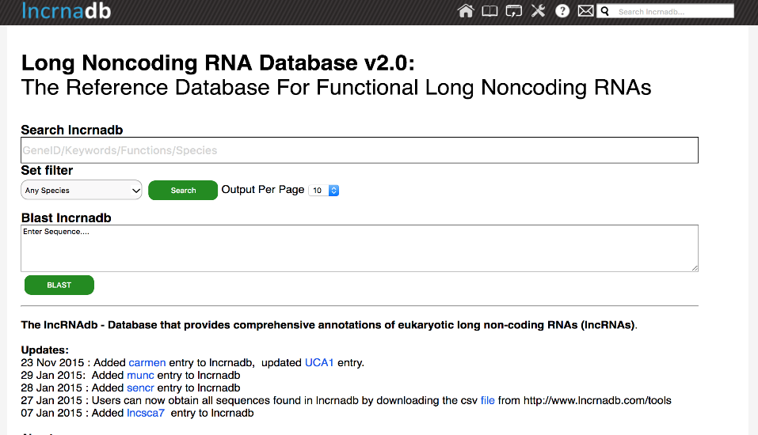This screenshot has height=435, width=758.
Task: Go to the home page icon
Action: [466, 11]
